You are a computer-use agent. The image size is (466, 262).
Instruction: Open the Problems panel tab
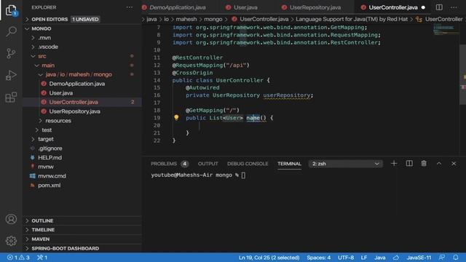pos(169,164)
